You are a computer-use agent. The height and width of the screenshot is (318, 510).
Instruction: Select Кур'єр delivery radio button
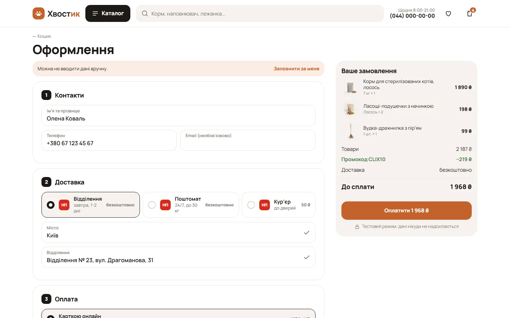[x=251, y=205]
